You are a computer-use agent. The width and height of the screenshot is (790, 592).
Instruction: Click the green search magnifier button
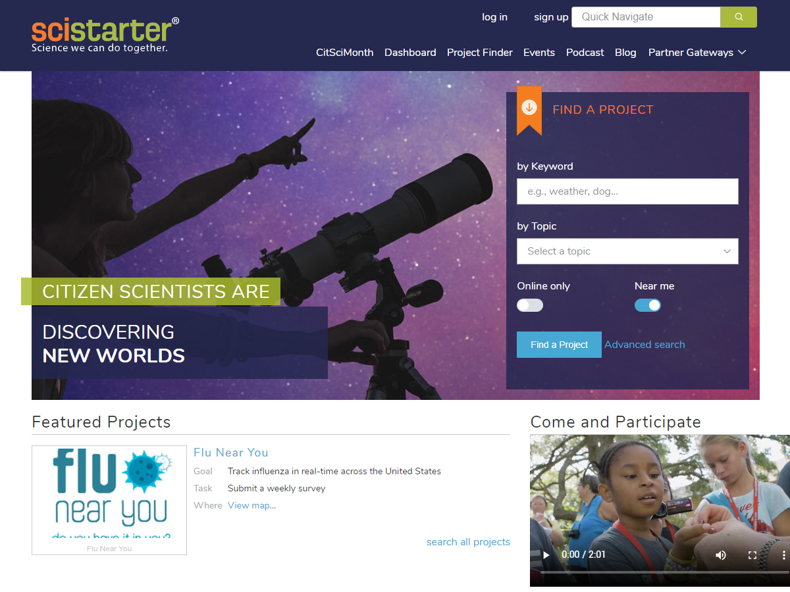[x=739, y=17]
